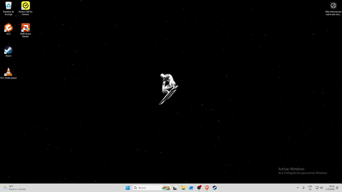Image resolution: width=342 pixels, height=192 pixels.
Task: Click the microphone icon in system tray
Action: coord(304,188)
